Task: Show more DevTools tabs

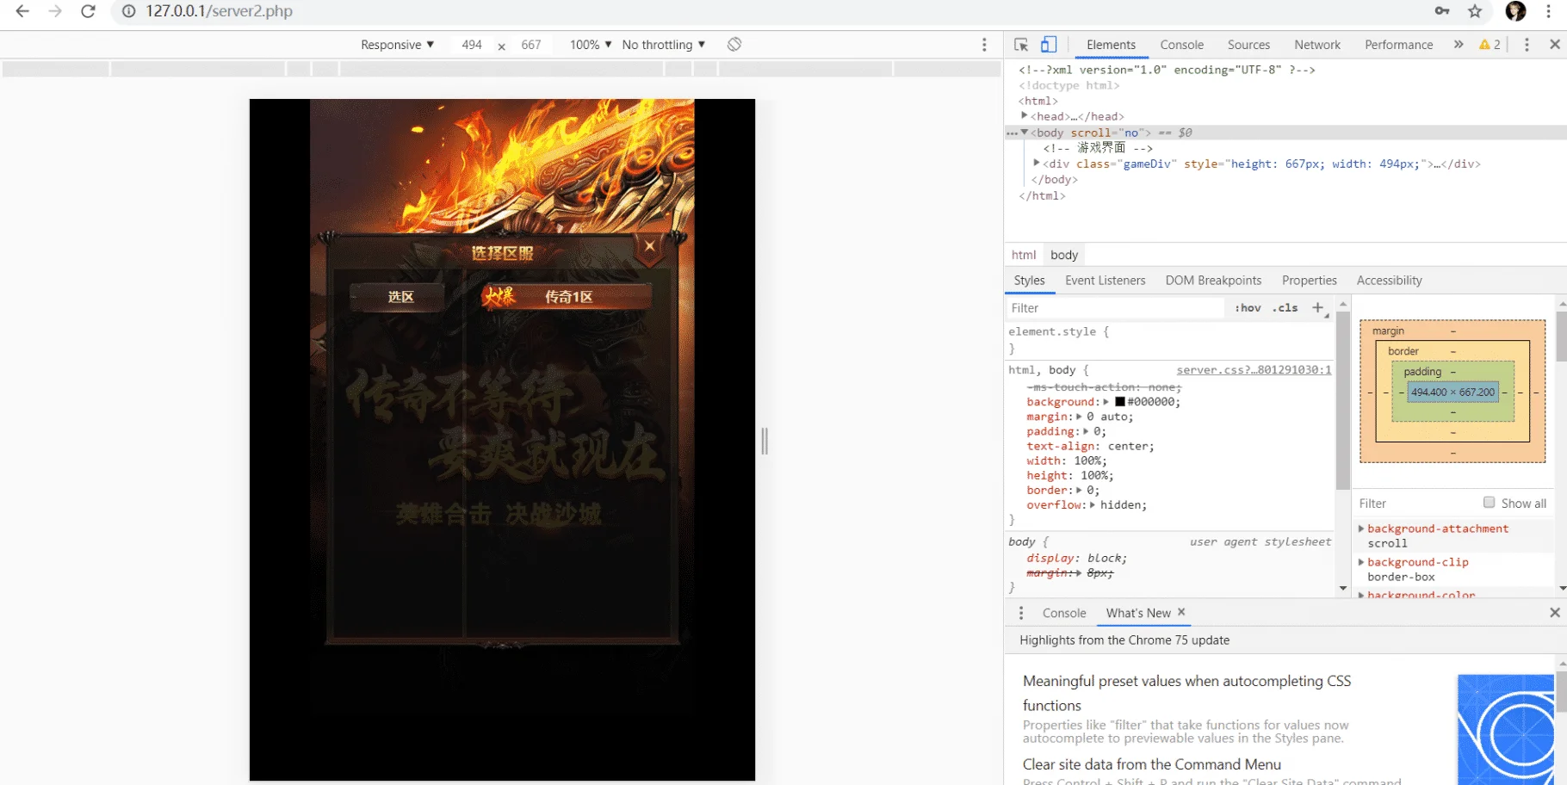Action: click(x=1459, y=45)
